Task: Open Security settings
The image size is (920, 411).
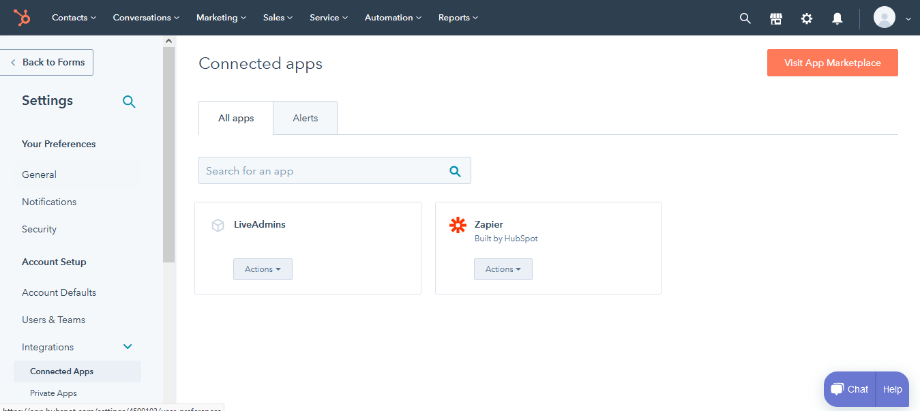Action: (x=39, y=229)
